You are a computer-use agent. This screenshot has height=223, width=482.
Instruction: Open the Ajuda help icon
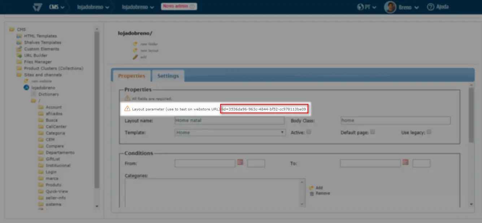click(430, 7)
